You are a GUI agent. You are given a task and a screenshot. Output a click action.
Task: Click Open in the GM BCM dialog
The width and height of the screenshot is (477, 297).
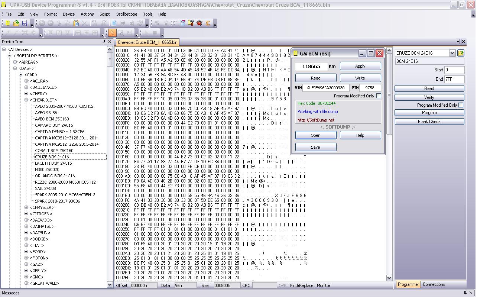coord(316,135)
